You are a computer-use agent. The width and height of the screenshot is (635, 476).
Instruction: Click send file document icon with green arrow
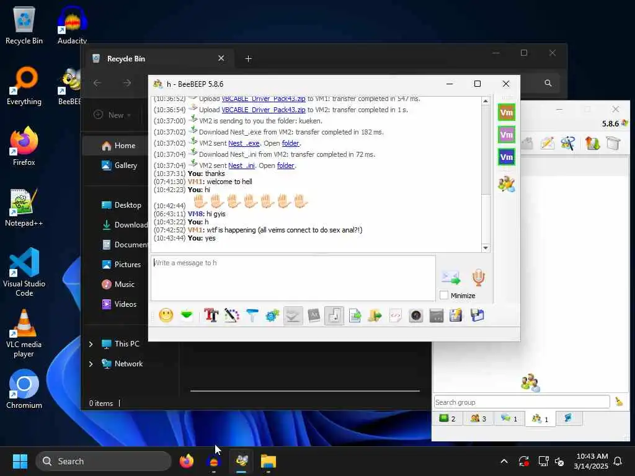(355, 315)
